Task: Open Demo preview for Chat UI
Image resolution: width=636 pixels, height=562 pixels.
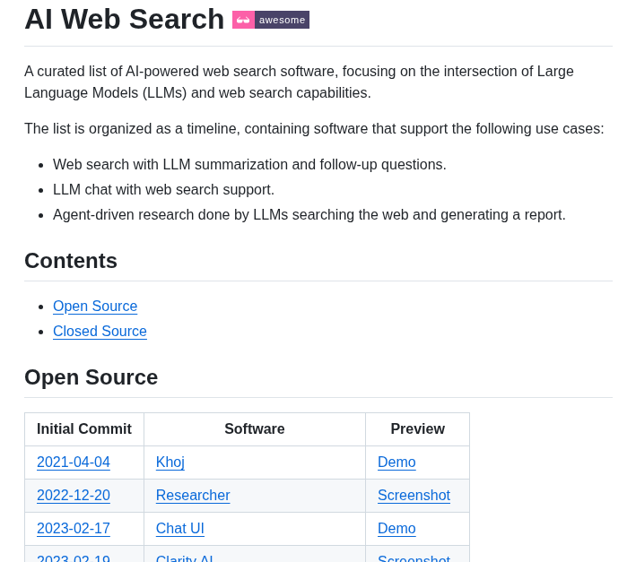Action: pos(396,529)
